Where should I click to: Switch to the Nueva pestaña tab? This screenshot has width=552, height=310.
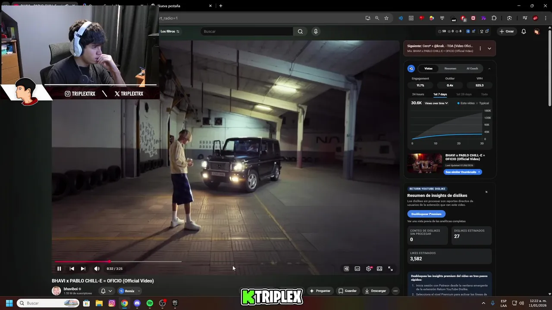pyautogui.click(x=181, y=6)
